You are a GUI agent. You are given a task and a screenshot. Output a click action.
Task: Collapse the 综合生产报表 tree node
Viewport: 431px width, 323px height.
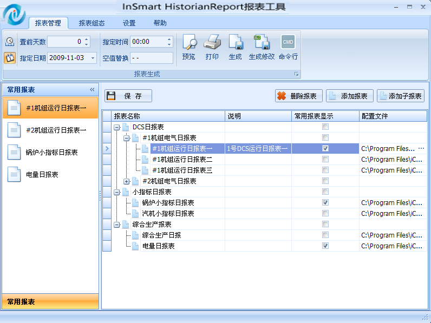click(117, 225)
